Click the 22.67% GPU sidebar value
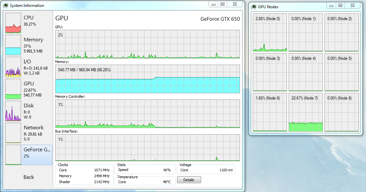 point(30,90)
